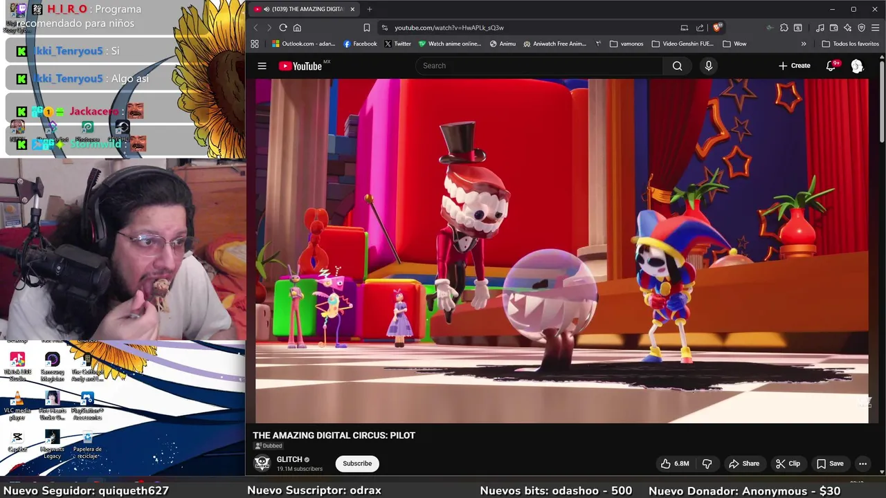Open Picture-in-Picture icon in address bar
Screen dimensions: 886x498
[685, 28]
